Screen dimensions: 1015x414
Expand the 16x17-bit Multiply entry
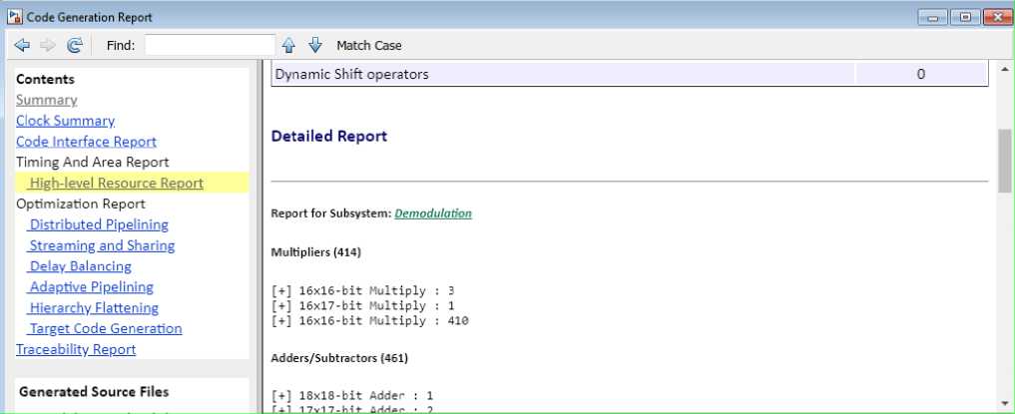tap(280, 305)
